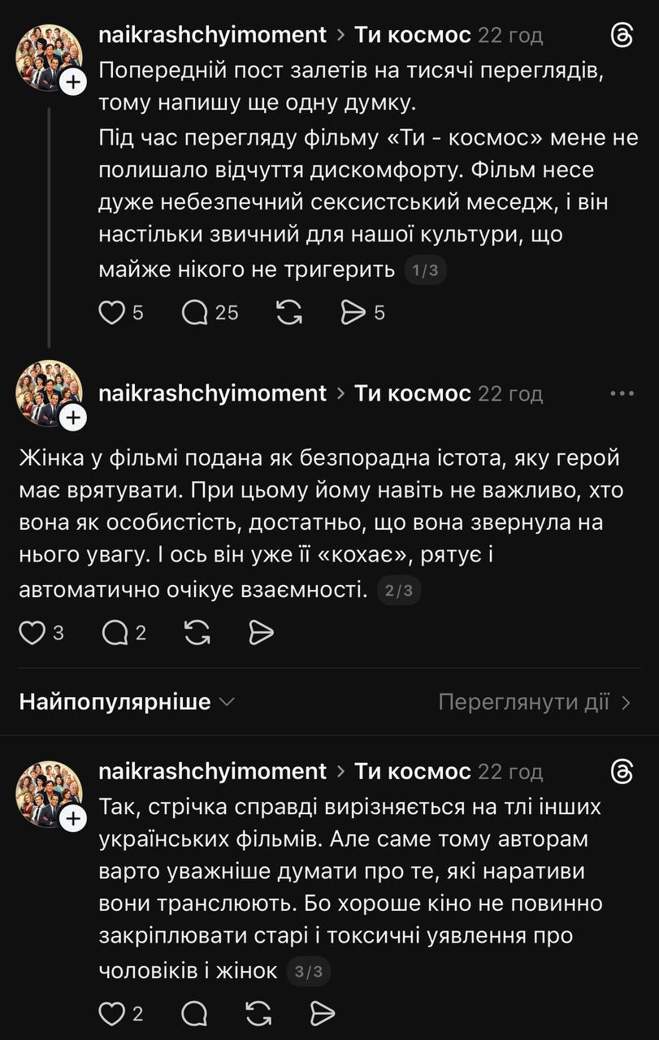
Task: Like the third post with 2 likes
Action: coord(111,1013)
